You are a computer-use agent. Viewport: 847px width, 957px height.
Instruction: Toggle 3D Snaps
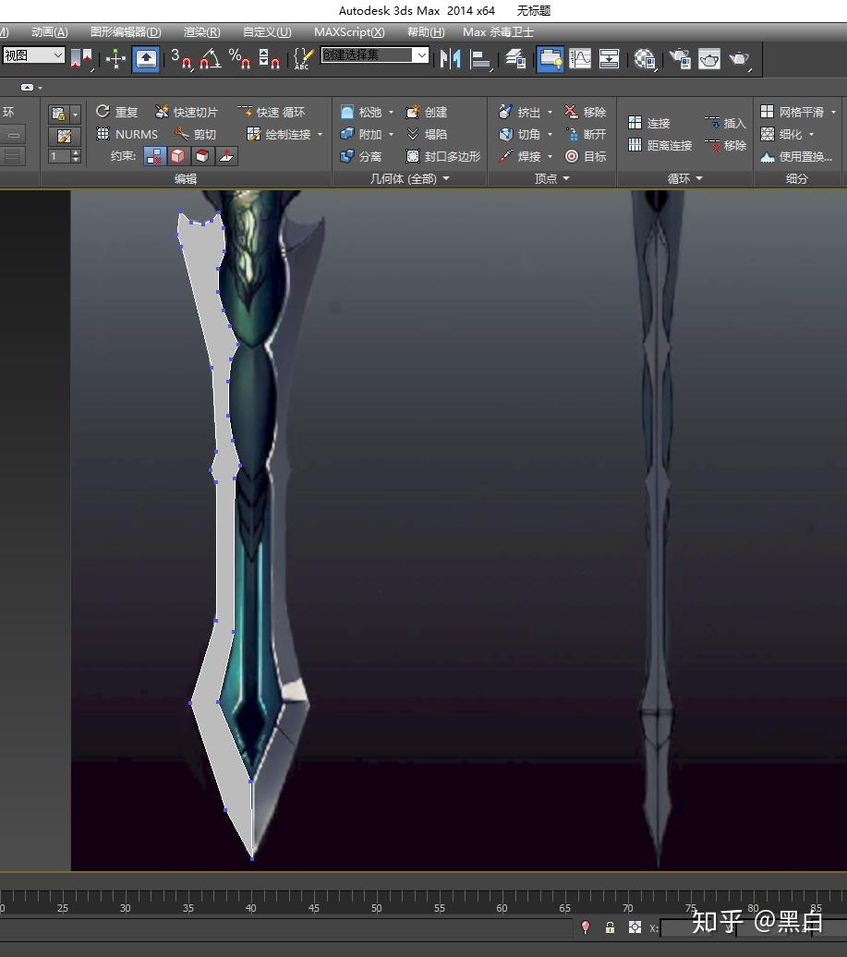point(181,58)
